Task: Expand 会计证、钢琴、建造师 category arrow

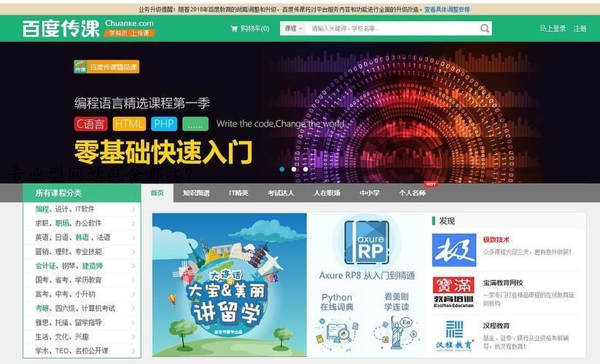Action: click(133, 266)
